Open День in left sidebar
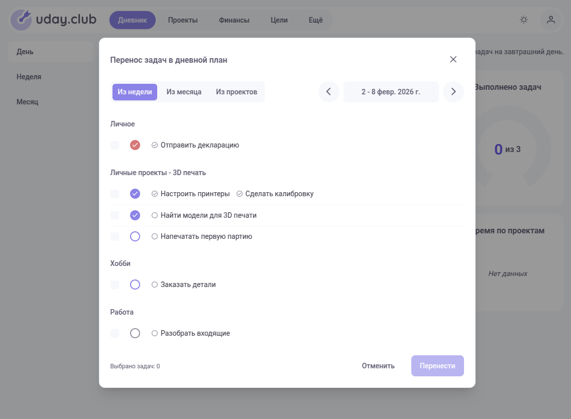The image size is (571, 419). click(x=51, y=52)
